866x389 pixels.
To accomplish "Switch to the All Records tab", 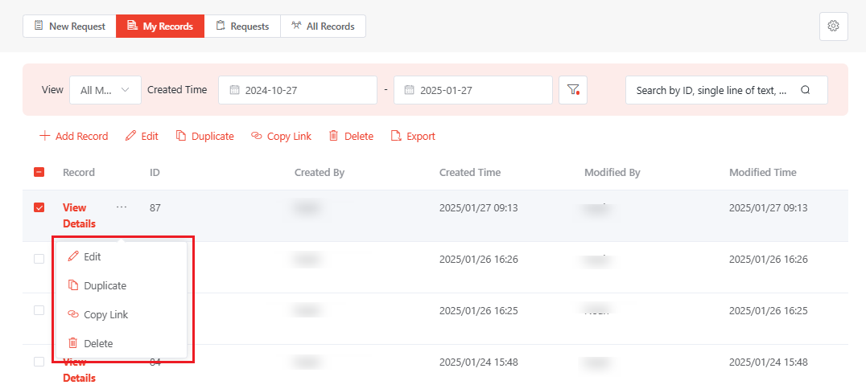I will (x=323, y=26).
